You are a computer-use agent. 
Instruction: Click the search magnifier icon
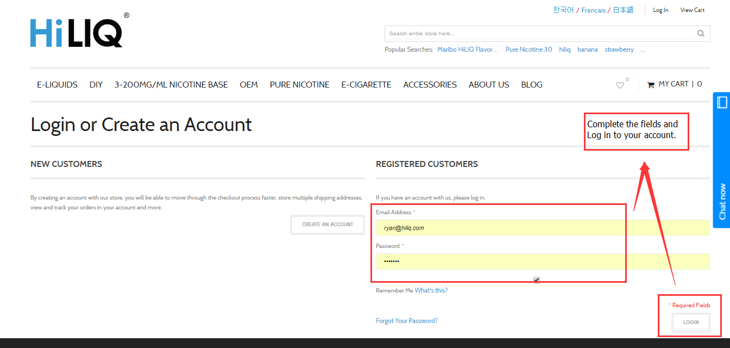[x=701, y=34]
